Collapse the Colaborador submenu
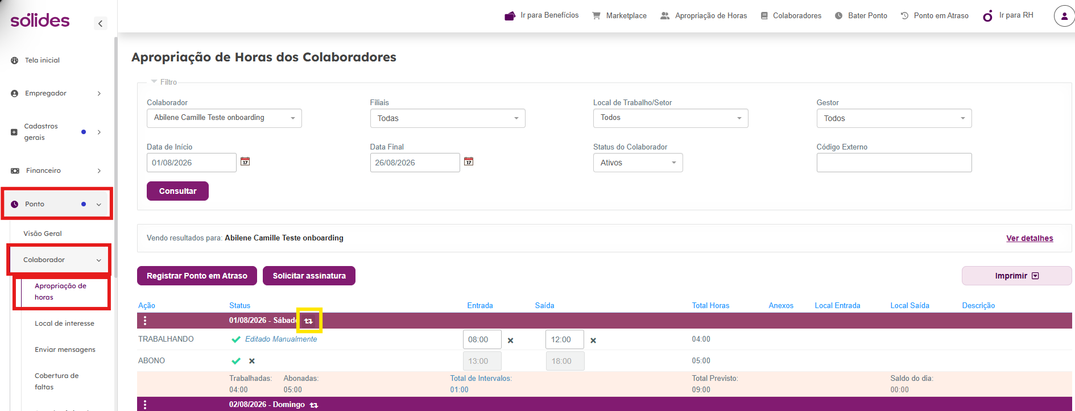 point(59,260)
